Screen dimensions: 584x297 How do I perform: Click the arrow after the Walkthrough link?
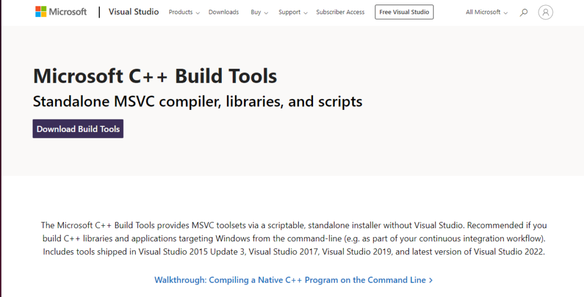point(431,280)
